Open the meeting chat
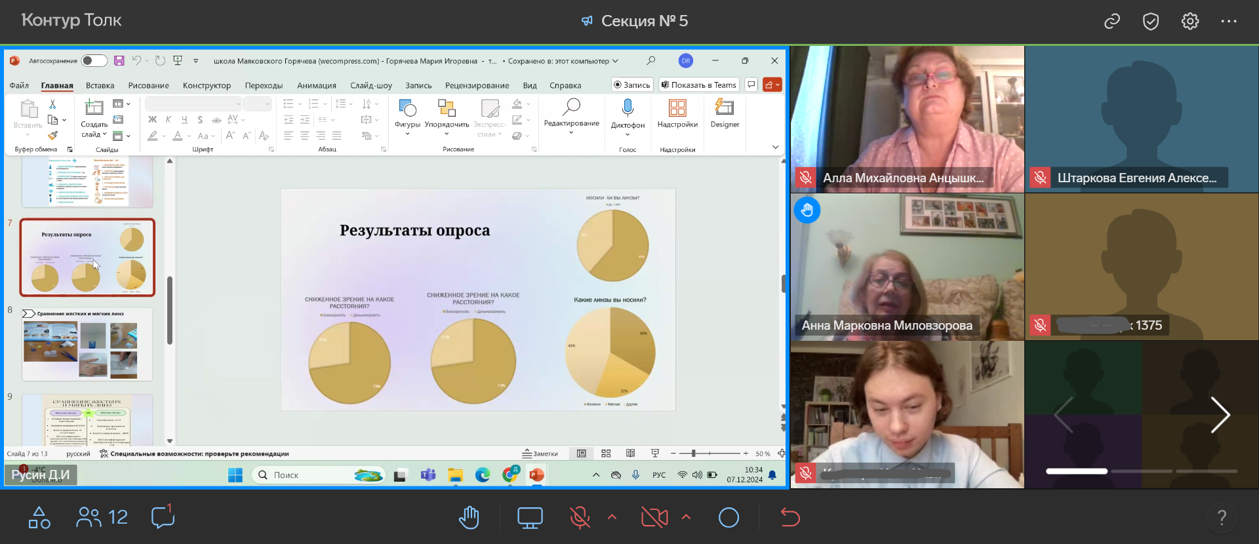This screenshot has height=544, width=1259. tap(163, 516)
